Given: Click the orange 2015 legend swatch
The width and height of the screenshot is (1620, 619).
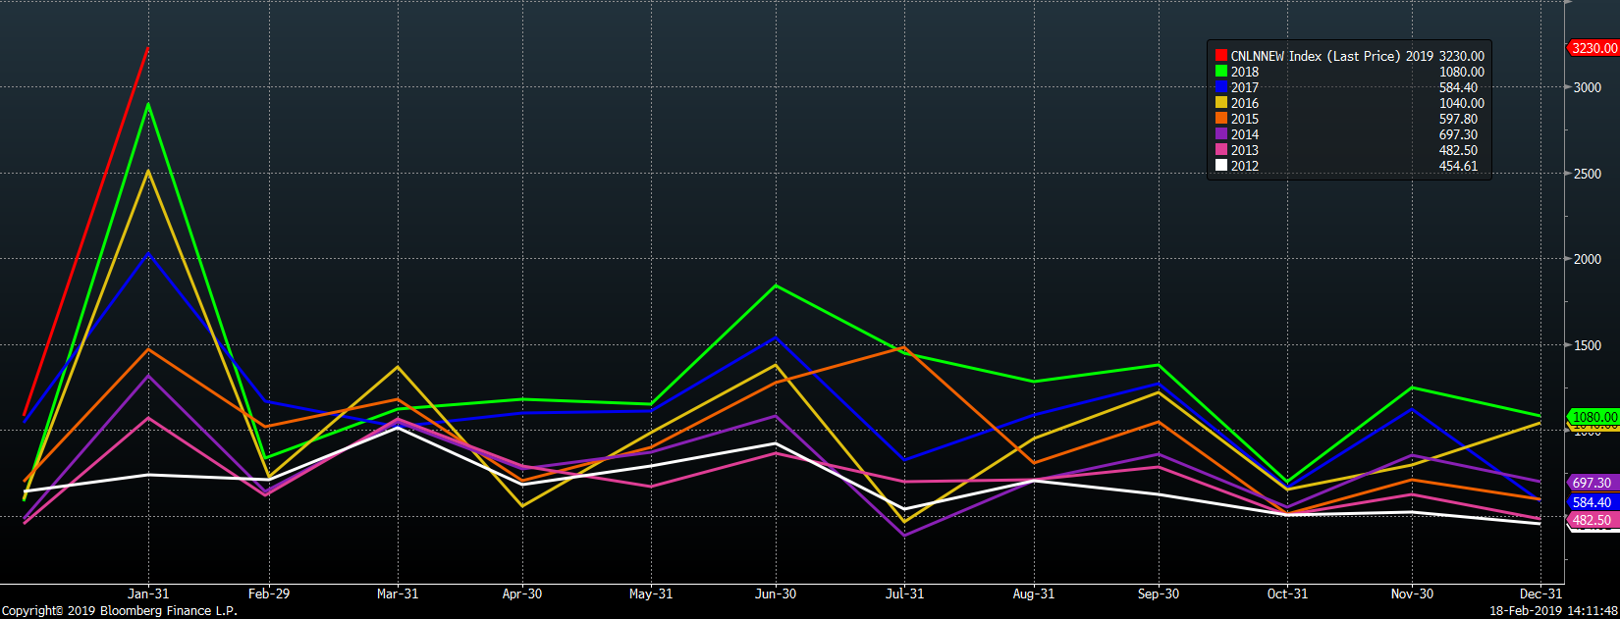Looking at the screenshot, I should 1221,119.
